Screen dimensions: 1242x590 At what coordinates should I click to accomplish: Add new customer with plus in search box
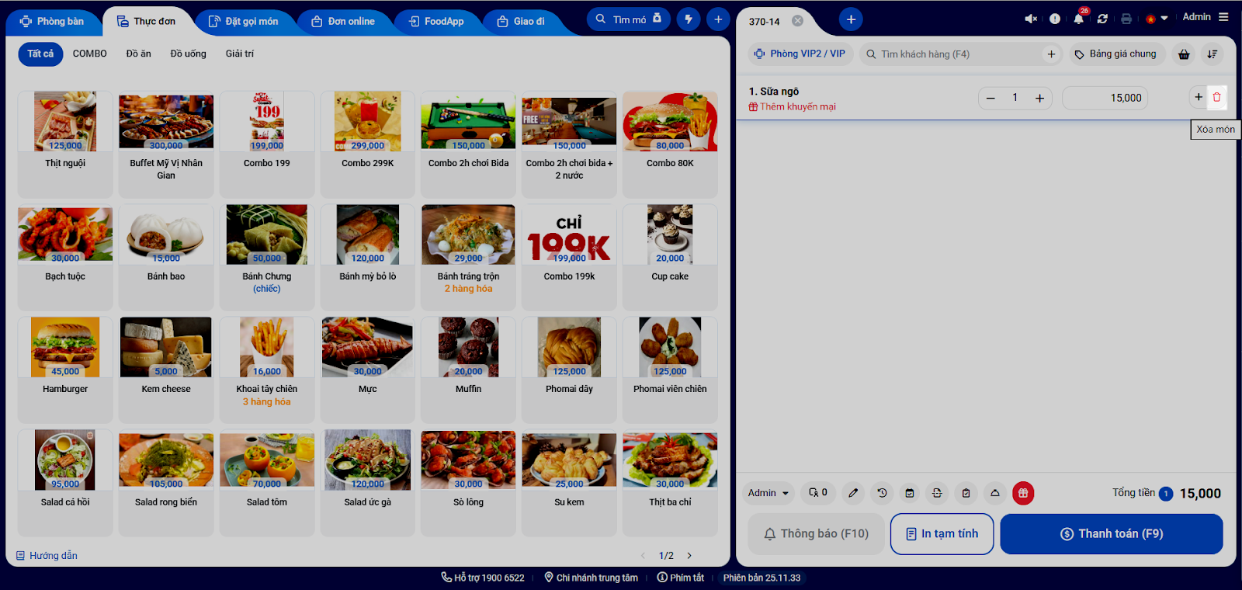pyautogui.click(x=1051, y=54)
